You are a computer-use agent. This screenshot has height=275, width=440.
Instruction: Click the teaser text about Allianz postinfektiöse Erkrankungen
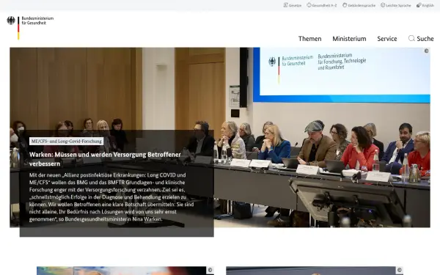tap(111, 197)
